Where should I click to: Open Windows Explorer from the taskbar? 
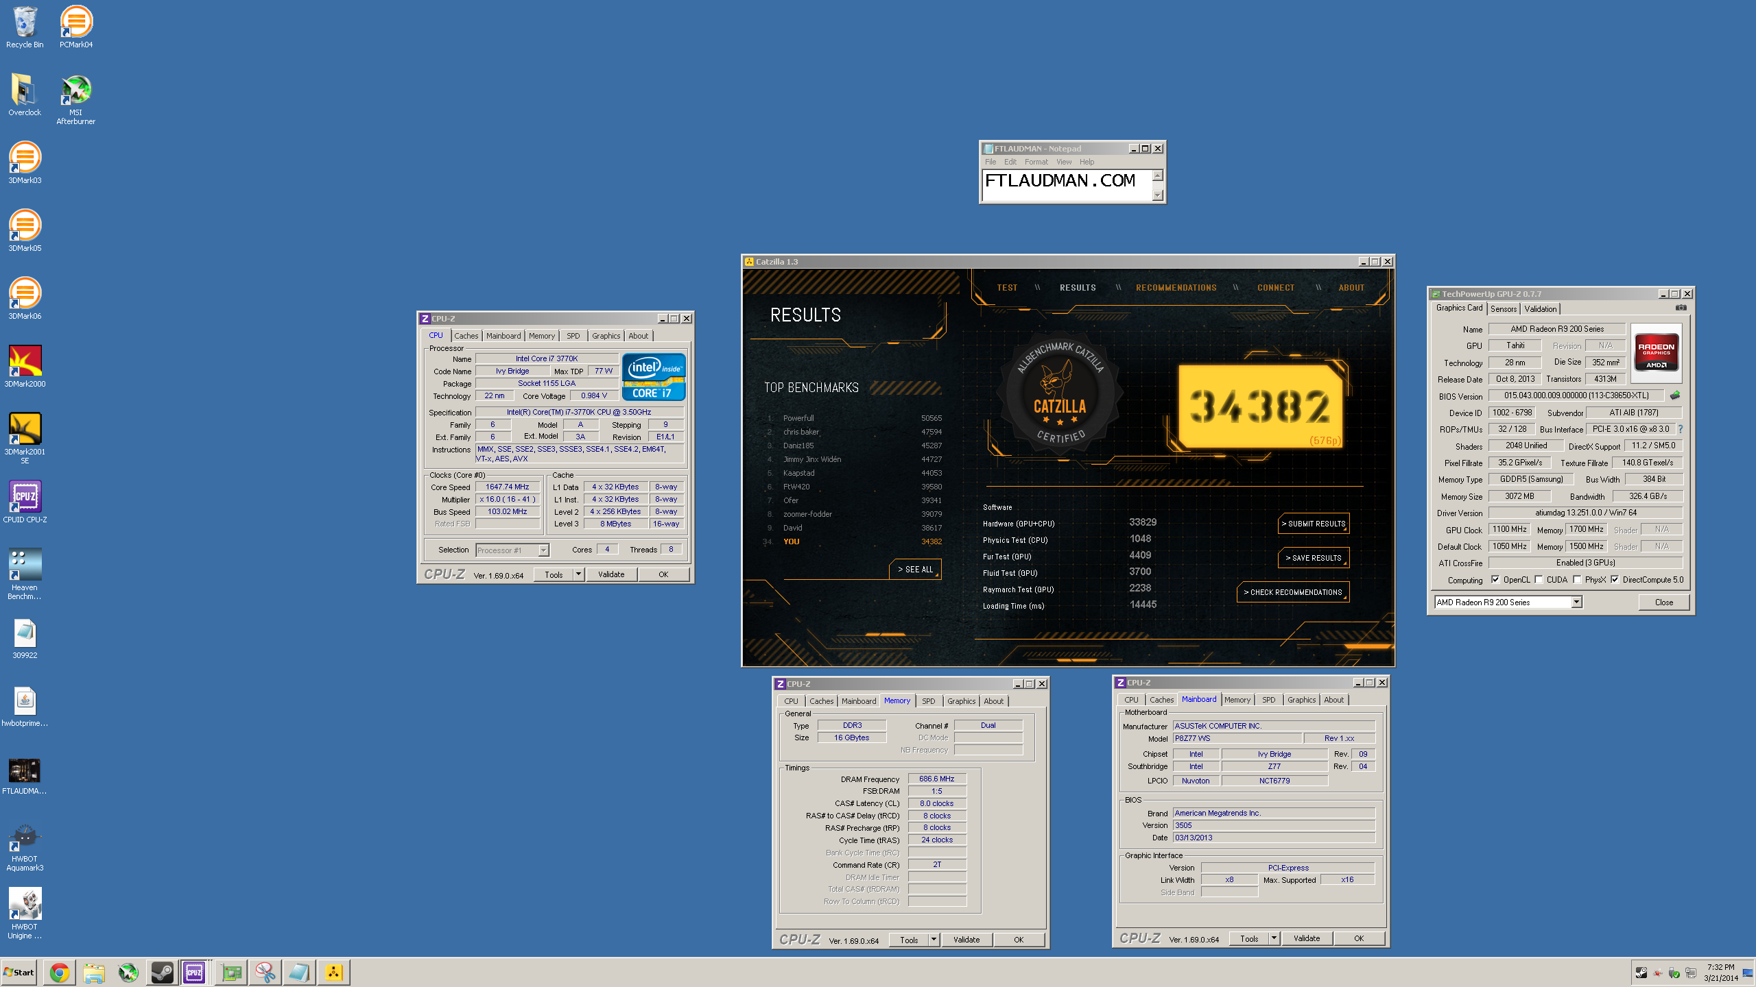(94, 973)
